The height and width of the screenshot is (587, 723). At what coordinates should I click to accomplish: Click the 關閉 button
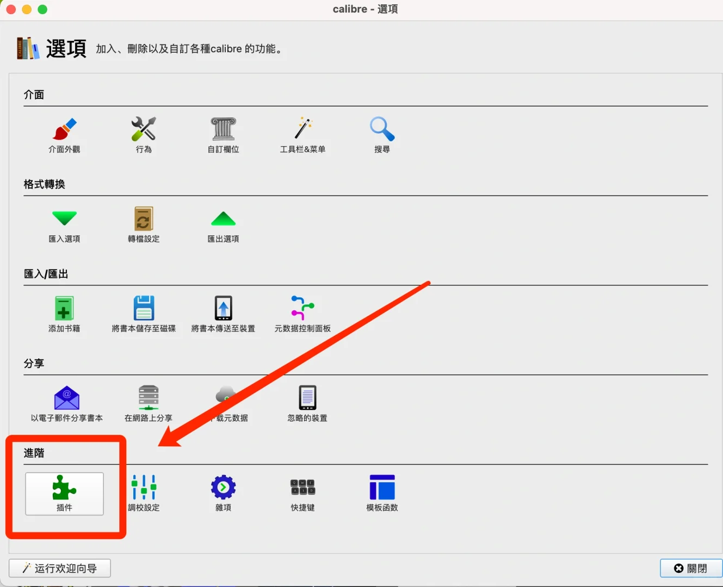point(691,568)
